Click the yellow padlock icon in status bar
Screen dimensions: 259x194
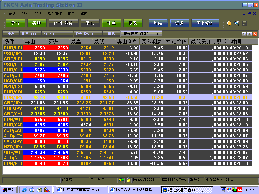click(128, 179)
